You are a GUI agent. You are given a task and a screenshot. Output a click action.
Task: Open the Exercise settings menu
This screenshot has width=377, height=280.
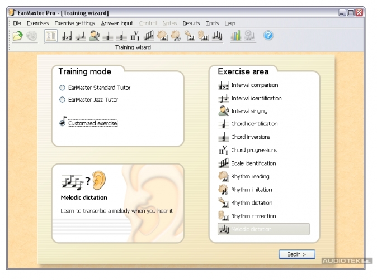tap(74, 23)
